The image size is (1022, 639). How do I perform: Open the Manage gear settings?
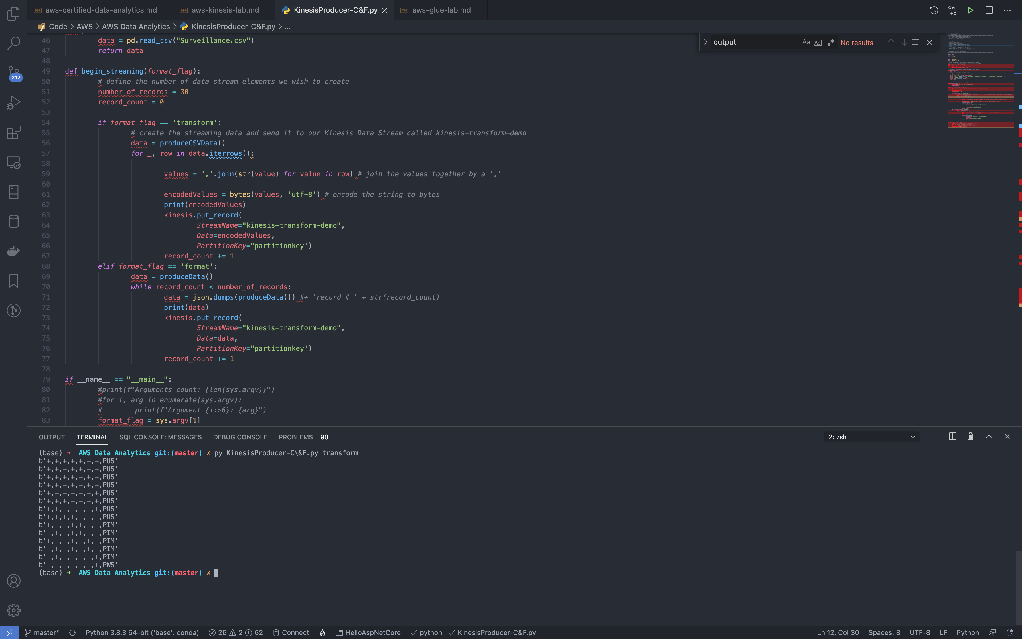coord(13,610)
